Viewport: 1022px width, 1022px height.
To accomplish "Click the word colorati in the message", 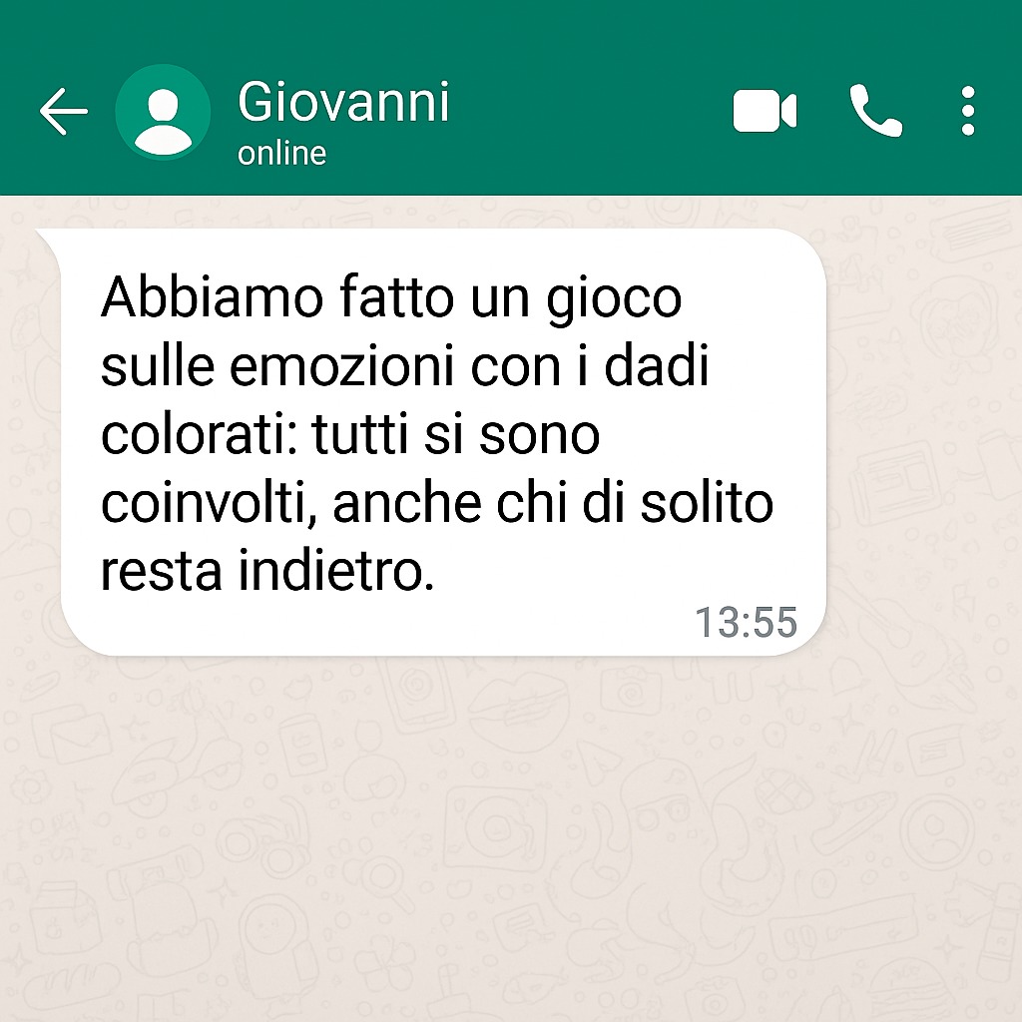I will point(200,434).
